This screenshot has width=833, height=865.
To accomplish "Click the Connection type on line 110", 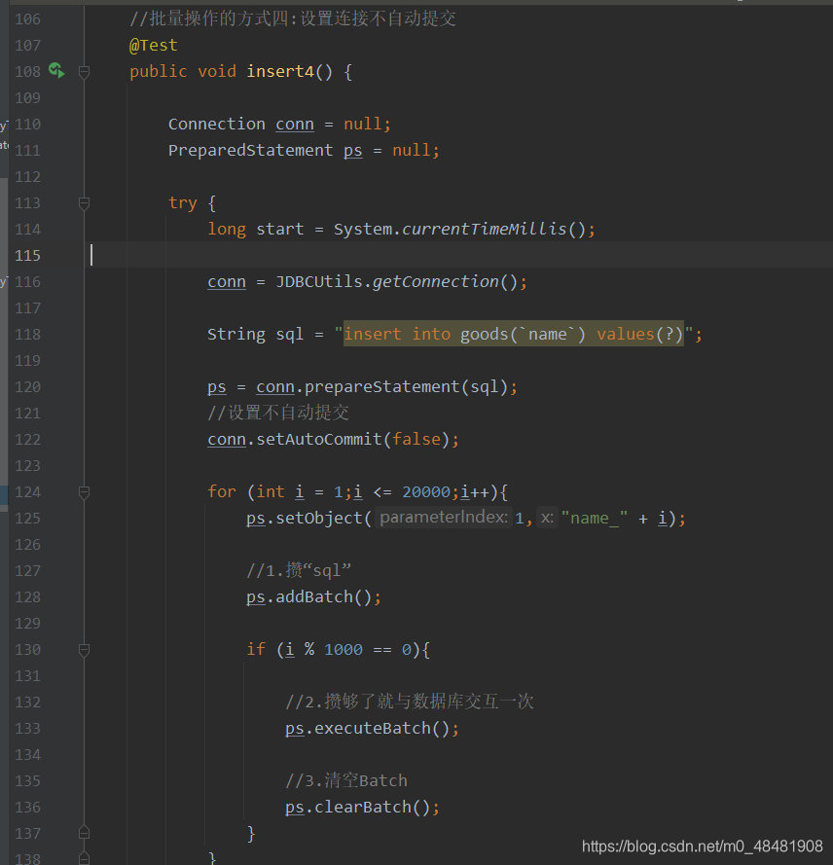I will 217,125.
